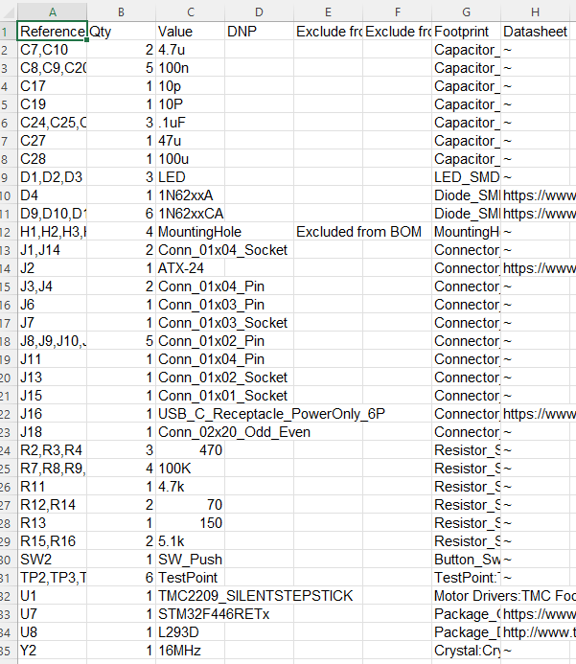Open datasheet link in the D4 row
Screen dimensions: 576x664
pos(539,195)
